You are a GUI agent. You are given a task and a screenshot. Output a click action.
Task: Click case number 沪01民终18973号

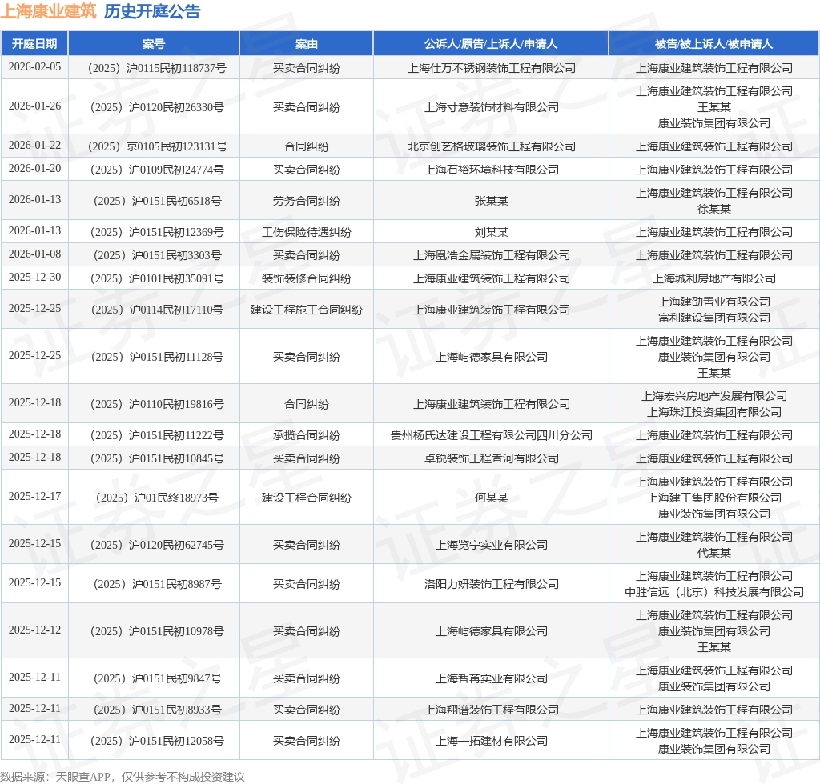(x=157, y=498)
